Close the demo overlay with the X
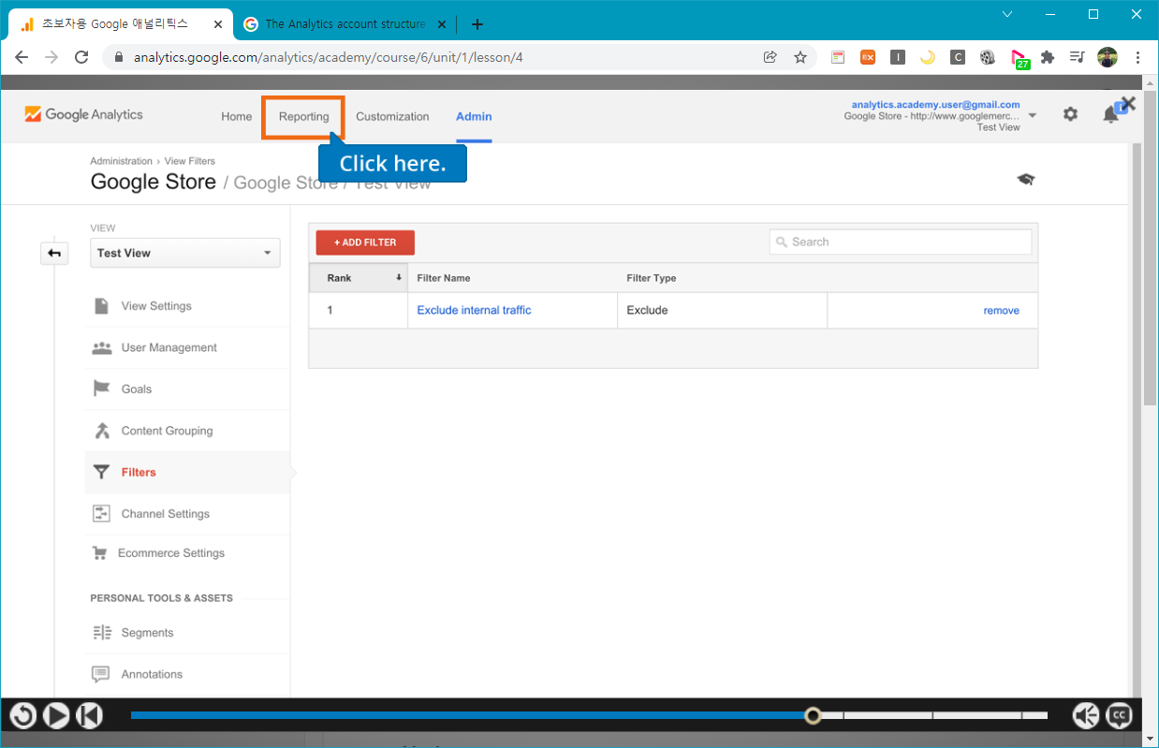The image size is (1159, 748). (x=1128, y=104)
